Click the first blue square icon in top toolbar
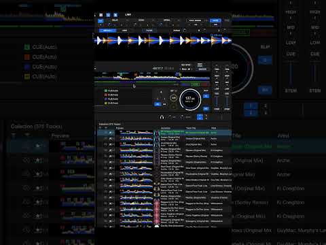The height and width of the screenshot is (245, 326). click(x=108, y=15)
